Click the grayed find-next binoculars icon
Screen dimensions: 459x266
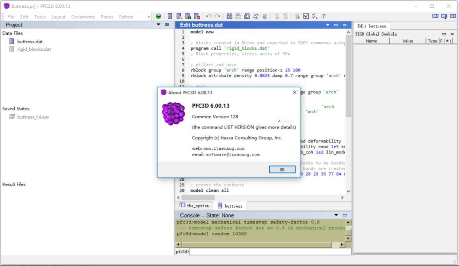[x=238, y=16]
